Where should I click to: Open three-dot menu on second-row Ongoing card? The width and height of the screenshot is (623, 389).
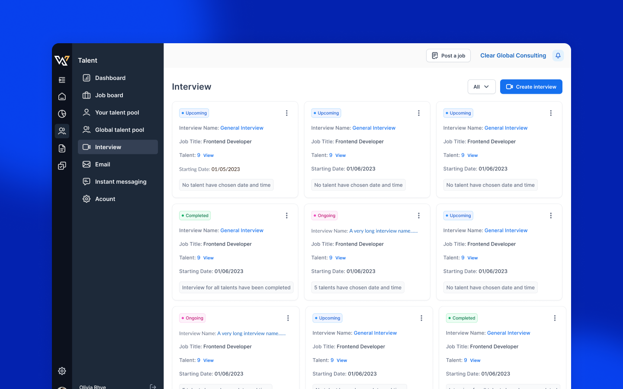pyautogui.click(x=419, y=215)
